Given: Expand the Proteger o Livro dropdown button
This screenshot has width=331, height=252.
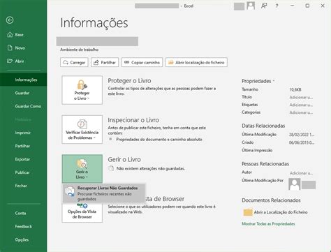Looking at the screenshot, I should [82, 90].
